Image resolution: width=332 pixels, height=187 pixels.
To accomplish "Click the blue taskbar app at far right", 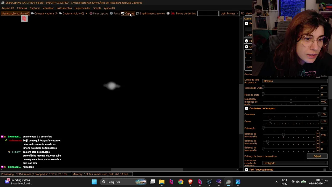I will coord(238,182).
